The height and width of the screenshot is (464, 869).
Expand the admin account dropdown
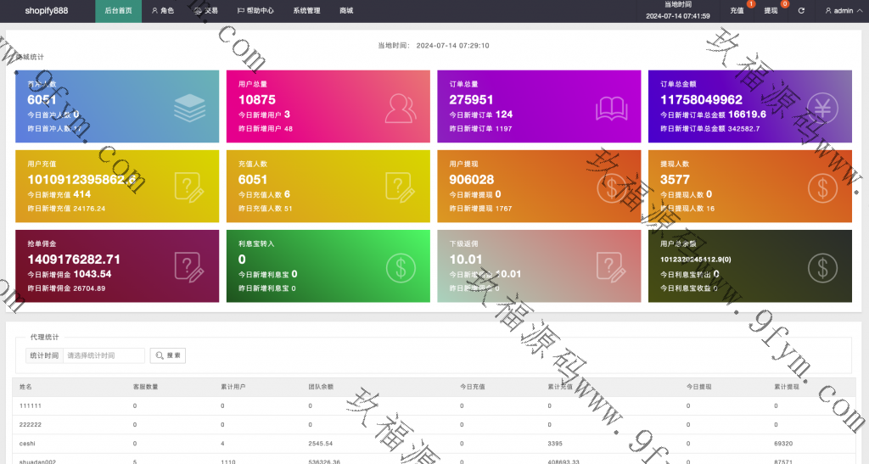844,11
